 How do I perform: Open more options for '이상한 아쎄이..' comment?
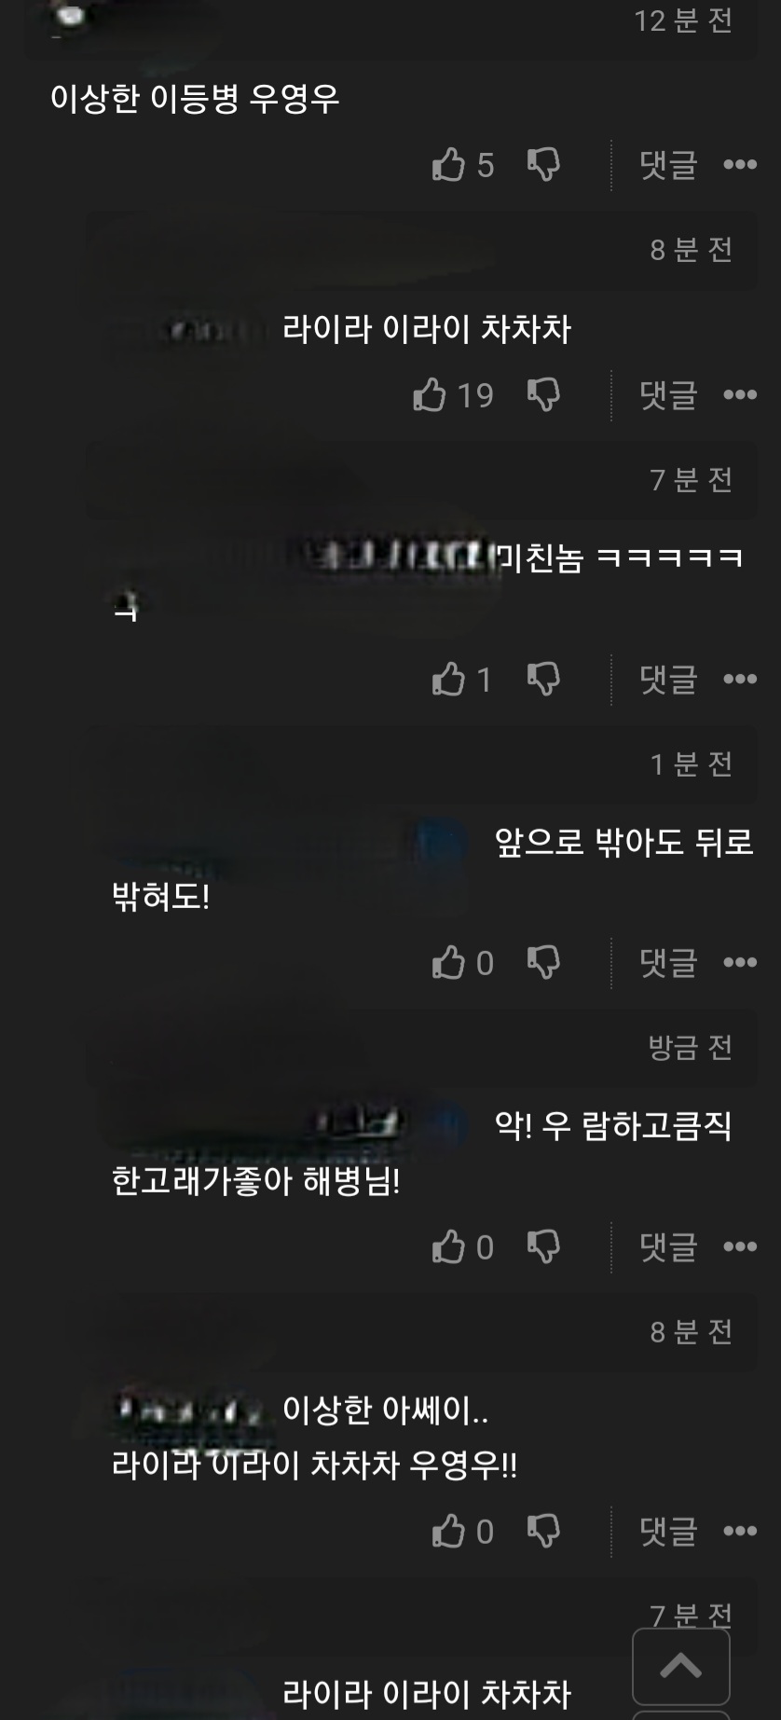point(740,1531)
